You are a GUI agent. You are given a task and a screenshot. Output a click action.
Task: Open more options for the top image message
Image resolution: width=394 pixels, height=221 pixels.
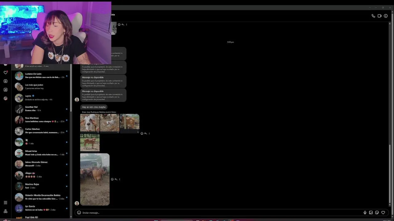pyautogui.click(x=127, y=25)
